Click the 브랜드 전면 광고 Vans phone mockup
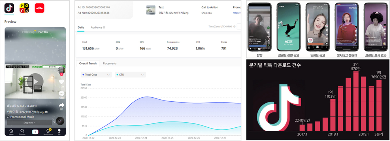Screen dimensions: 390x141 click(288, 26)
